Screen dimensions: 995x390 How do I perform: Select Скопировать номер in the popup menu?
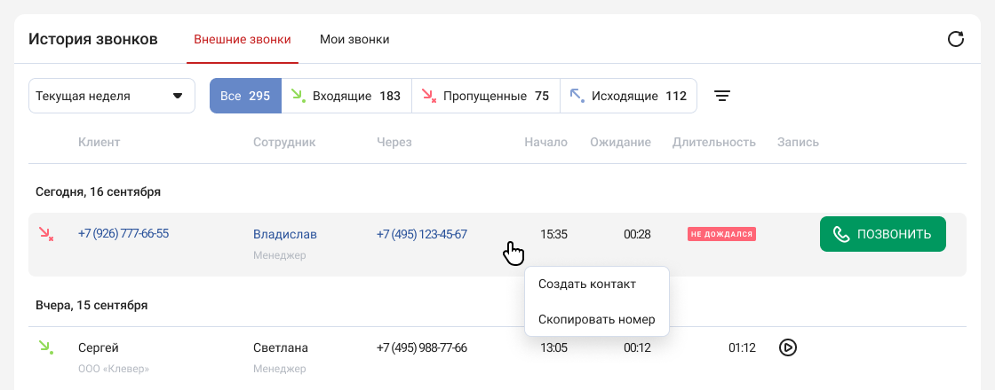tap(596, 319)
